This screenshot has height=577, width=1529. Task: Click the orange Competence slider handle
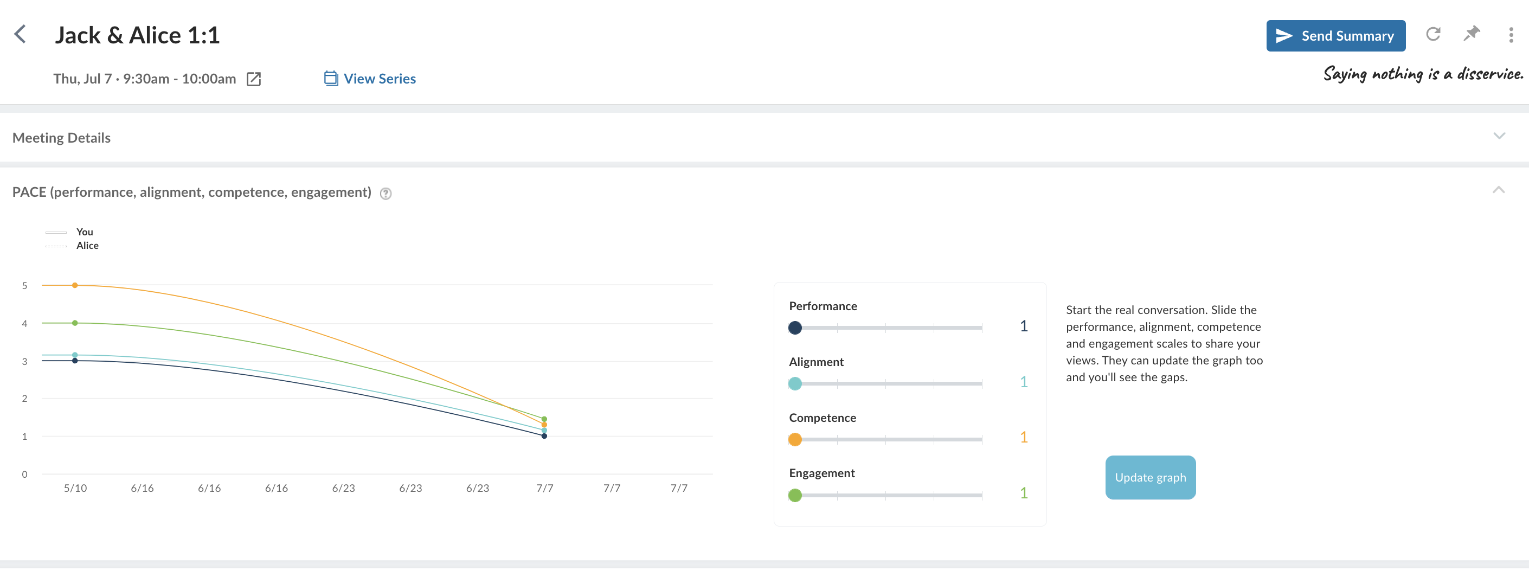point(795,439)
